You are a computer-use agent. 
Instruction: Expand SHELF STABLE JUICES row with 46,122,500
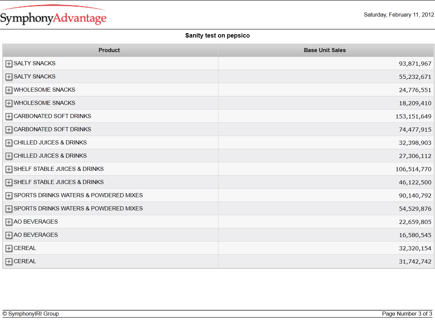9,182
